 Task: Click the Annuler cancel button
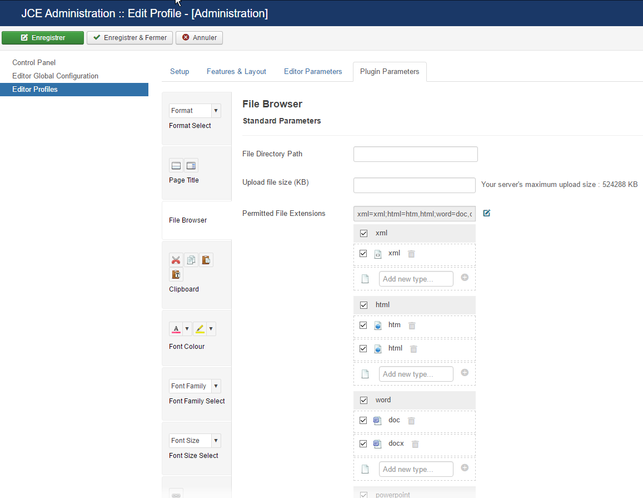pos(200,38)
